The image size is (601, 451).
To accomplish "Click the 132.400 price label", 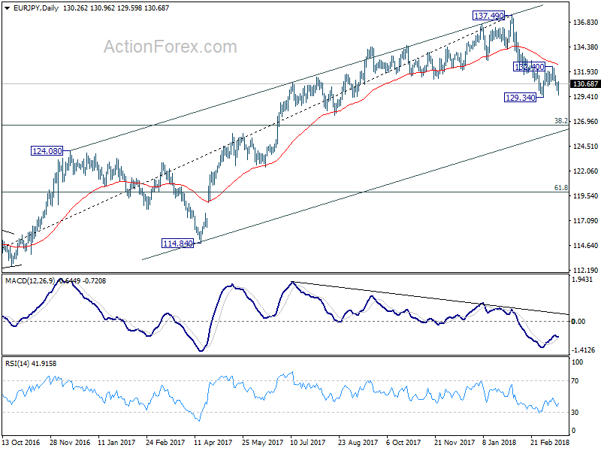I will [530, 67].
